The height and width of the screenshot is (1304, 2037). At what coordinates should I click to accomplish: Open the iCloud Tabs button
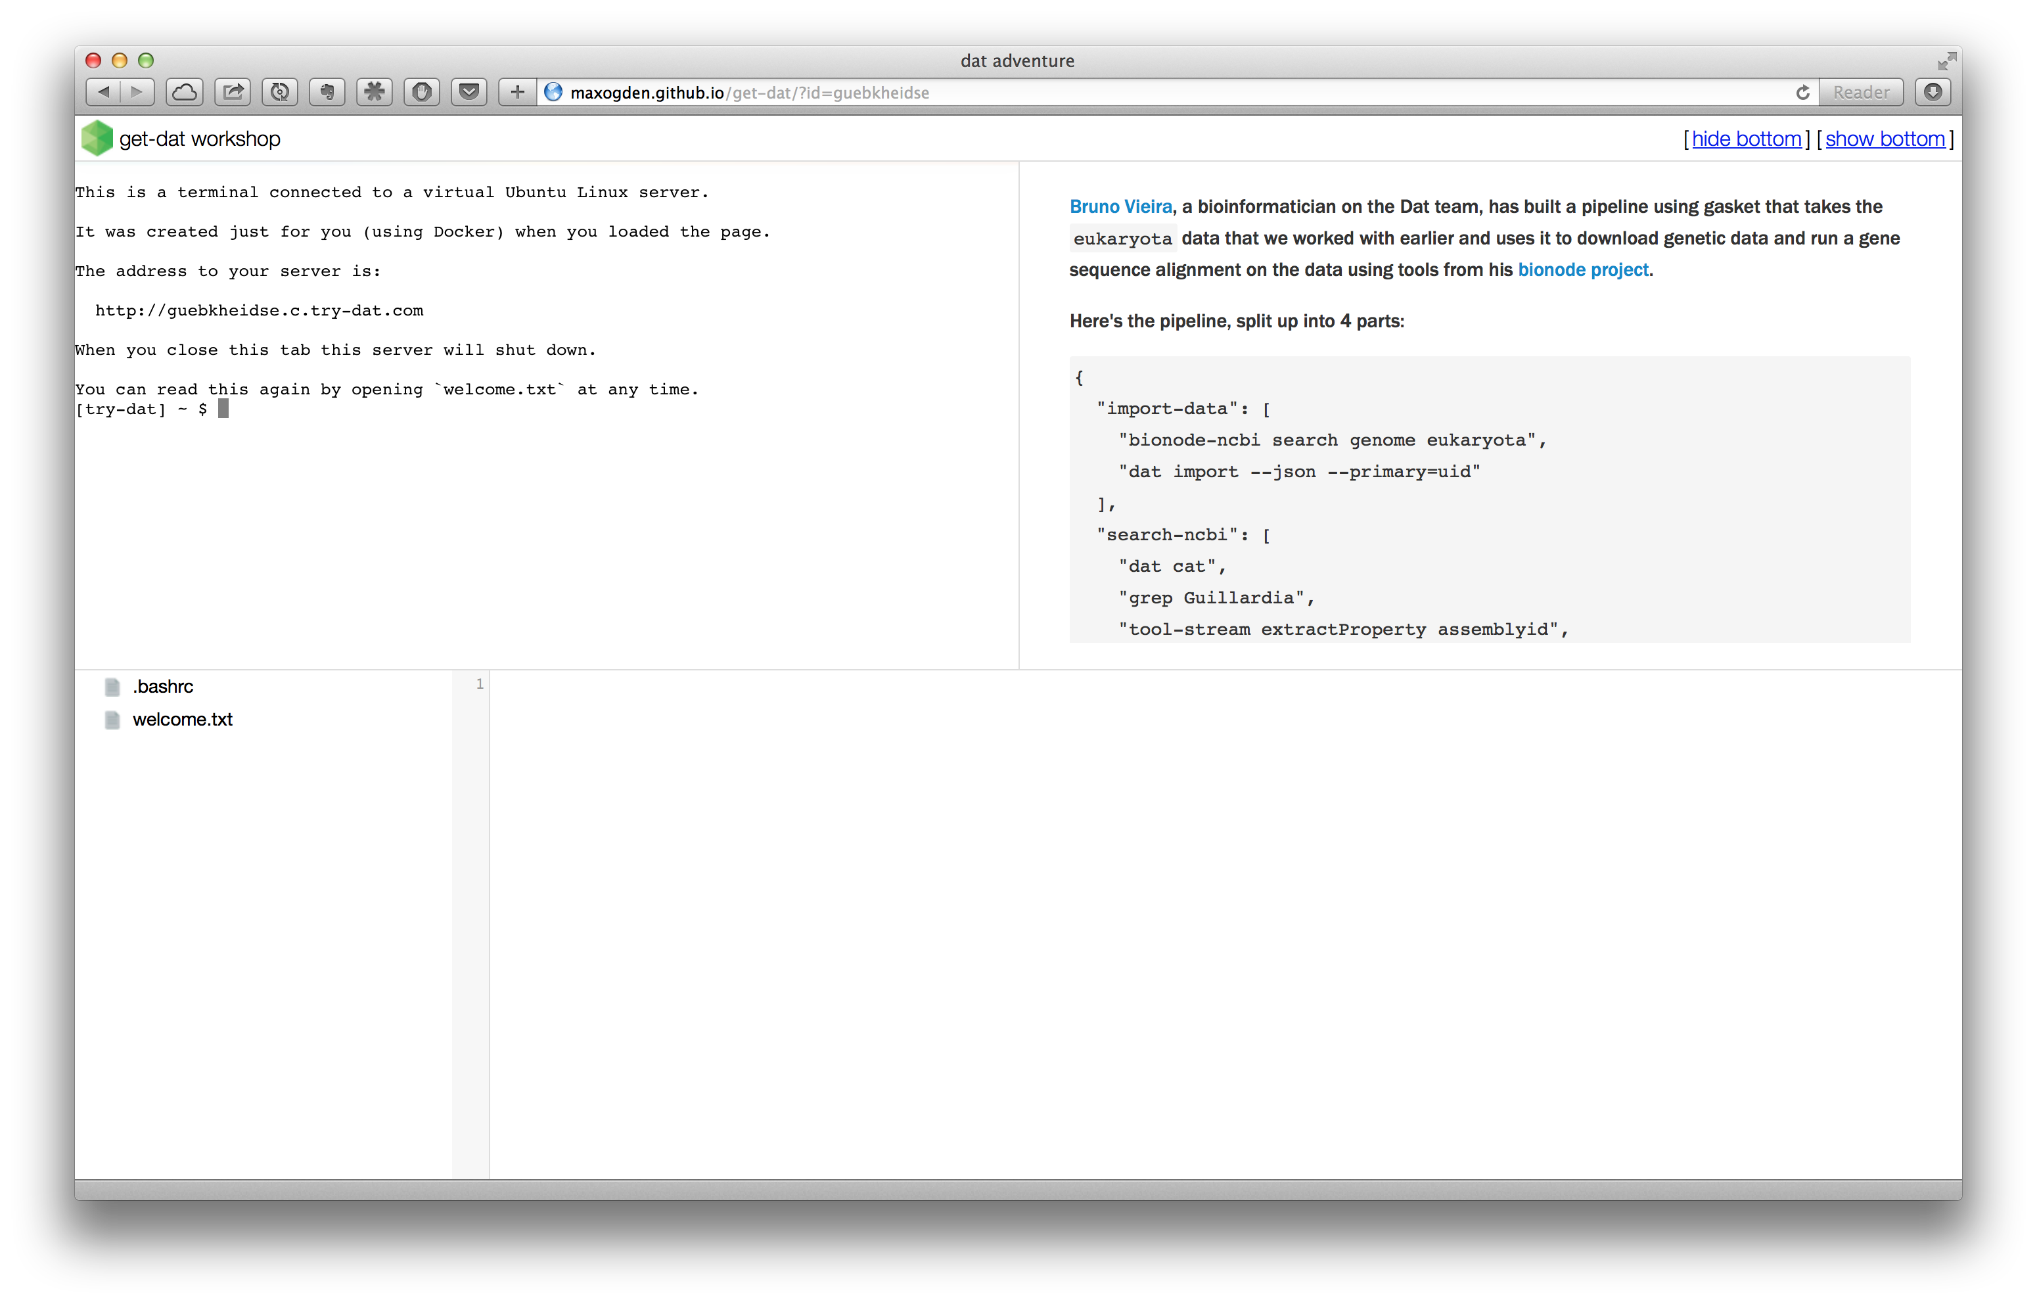(185, 92)
